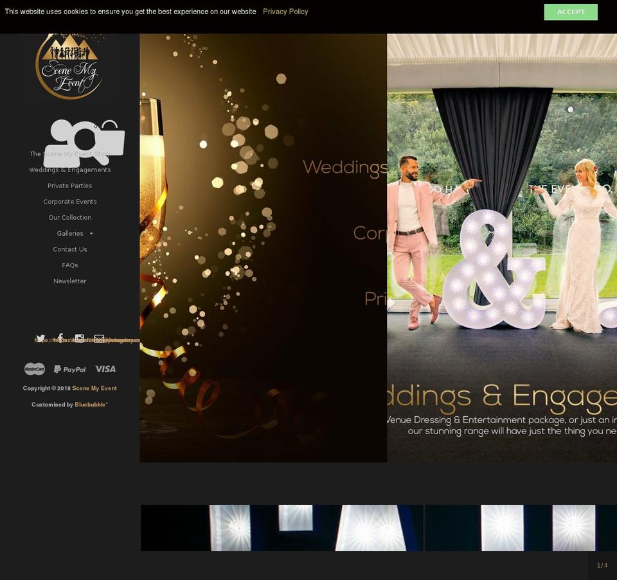Go to Weddings & Engagements page

pos(70,170)
